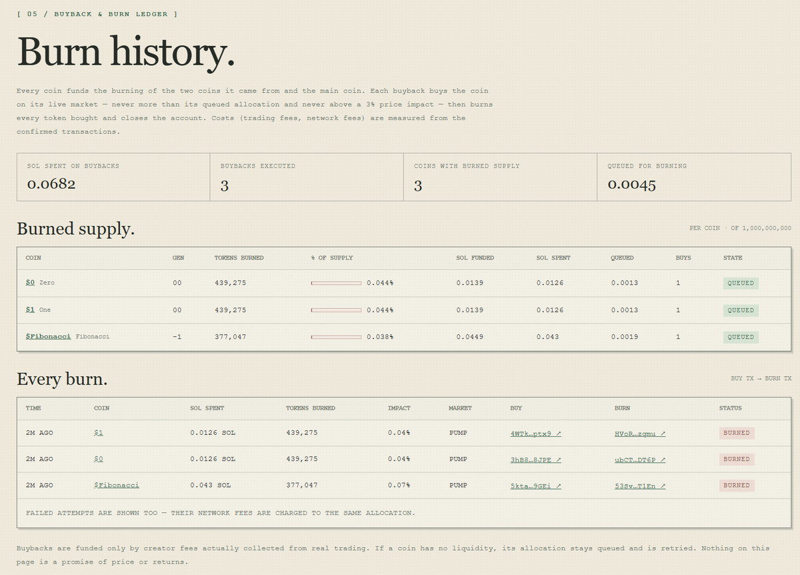Open the $0 coin link in Burned supply
Screen dimensions: 800x575
coord(30,283)
